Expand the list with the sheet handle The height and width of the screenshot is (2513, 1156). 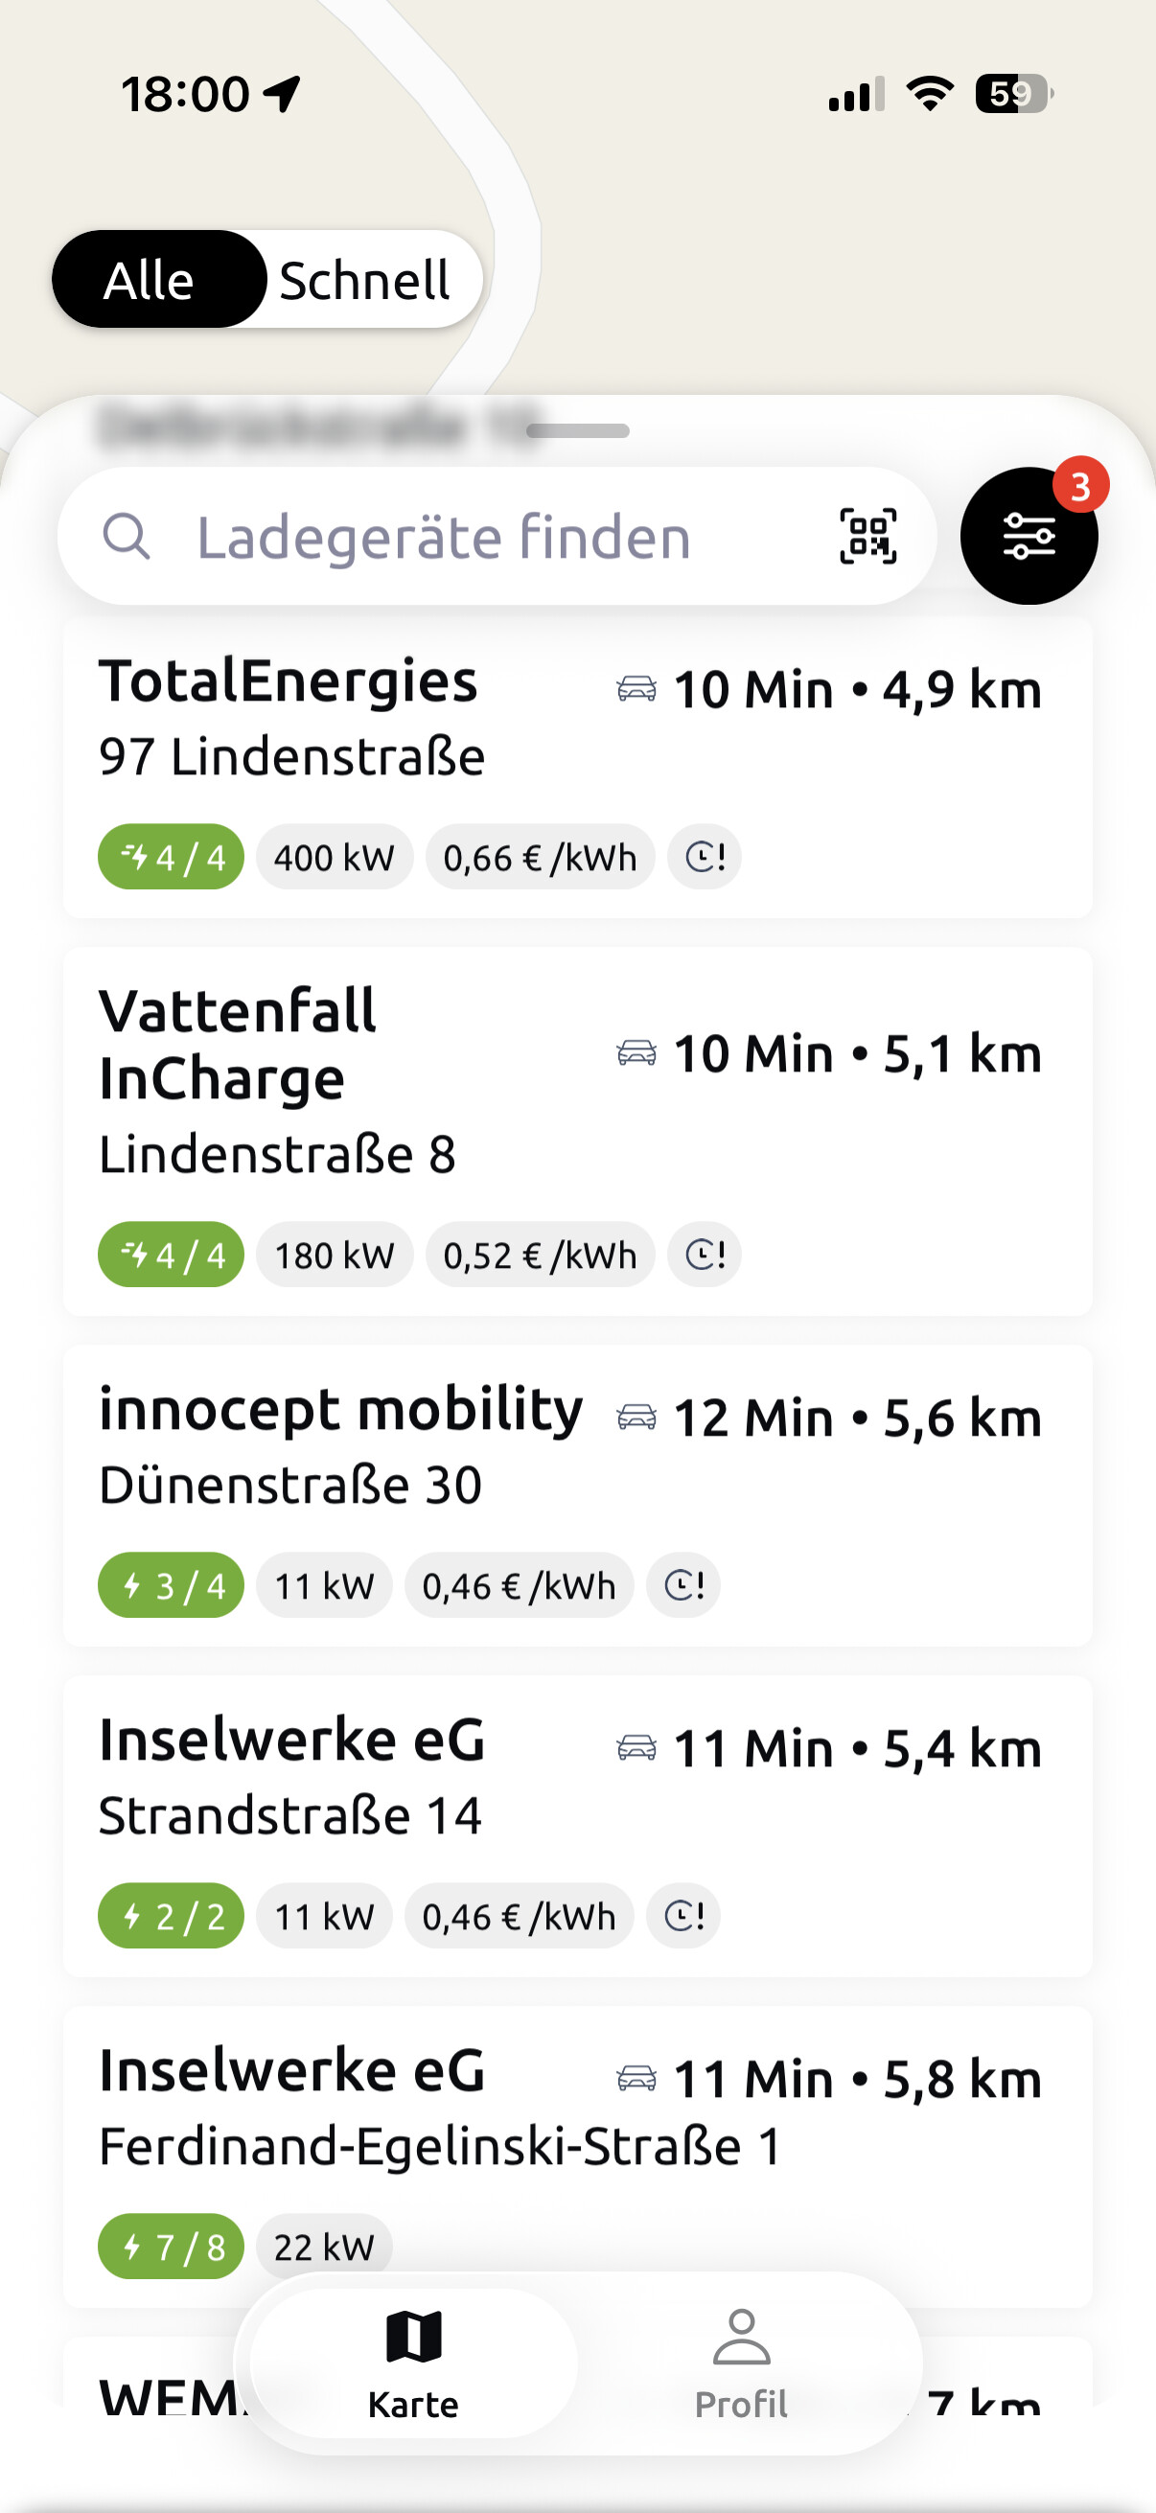(x=577, y=430)
